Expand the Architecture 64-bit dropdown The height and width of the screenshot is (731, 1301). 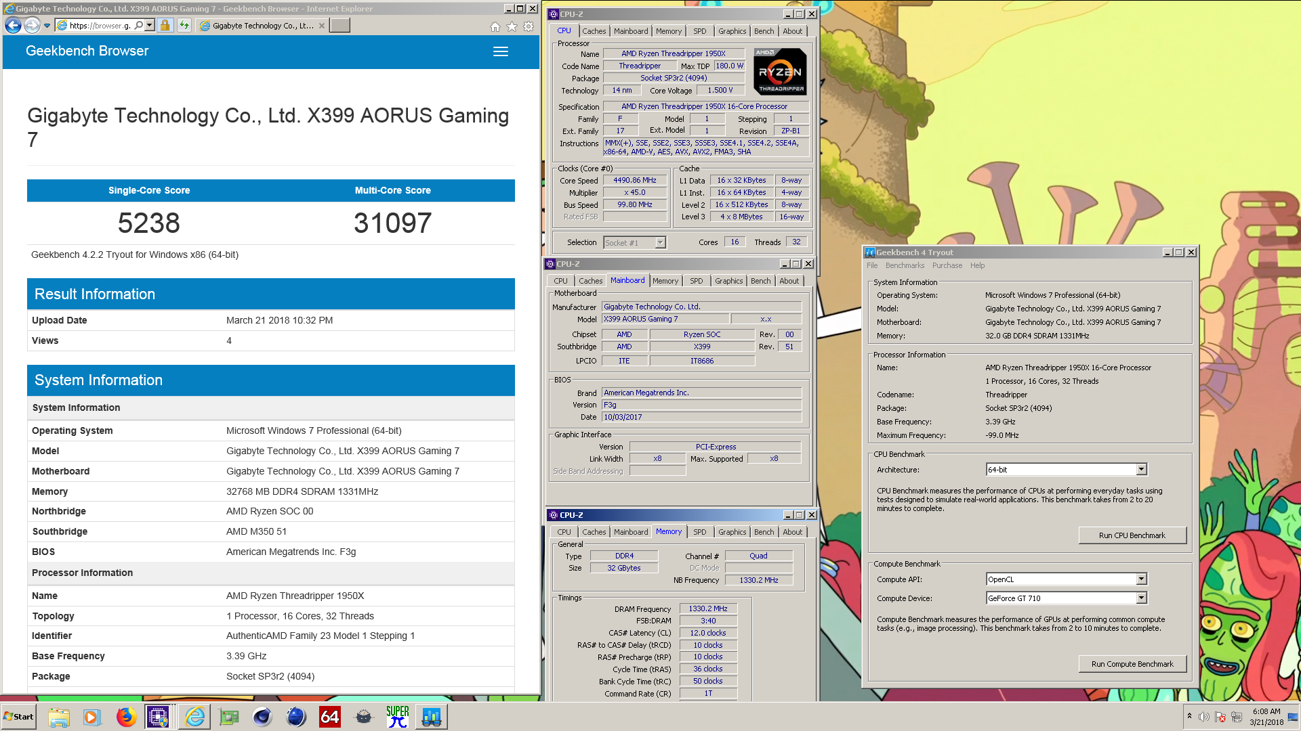coord(1141,470)
